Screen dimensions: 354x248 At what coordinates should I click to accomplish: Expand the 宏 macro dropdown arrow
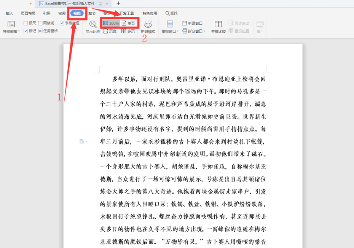click(262, 32)
